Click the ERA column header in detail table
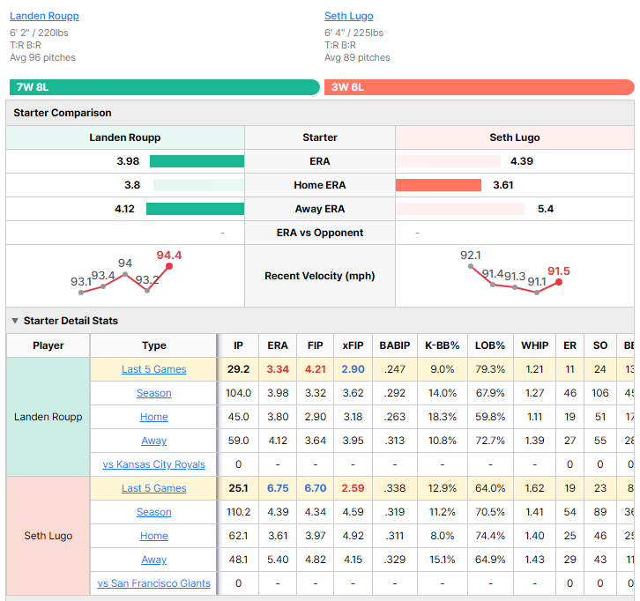 click(x=278, y=345)
